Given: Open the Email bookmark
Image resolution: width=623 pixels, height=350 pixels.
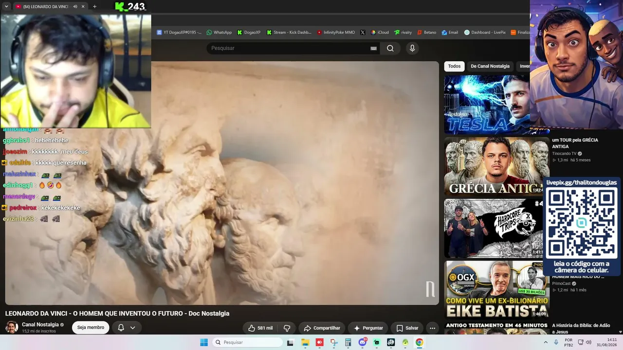Looking at the screenshot, I should tap(450, 33).
